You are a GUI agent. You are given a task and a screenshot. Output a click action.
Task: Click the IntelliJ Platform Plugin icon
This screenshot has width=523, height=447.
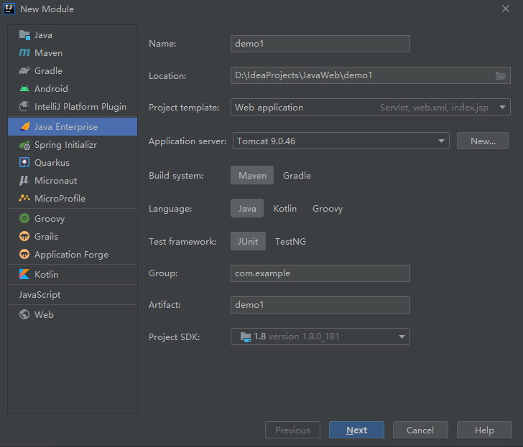[x=24, y=107]
